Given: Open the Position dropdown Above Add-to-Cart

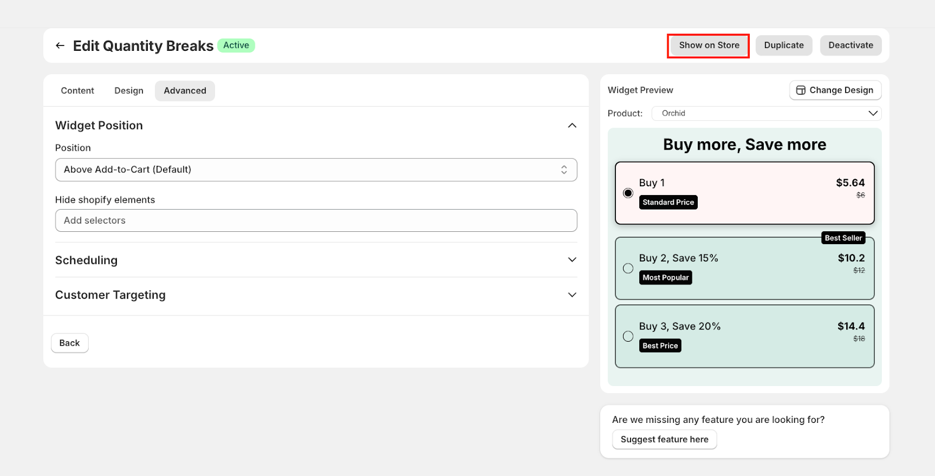Looking at the screenshot, I should tap(316, 170).
